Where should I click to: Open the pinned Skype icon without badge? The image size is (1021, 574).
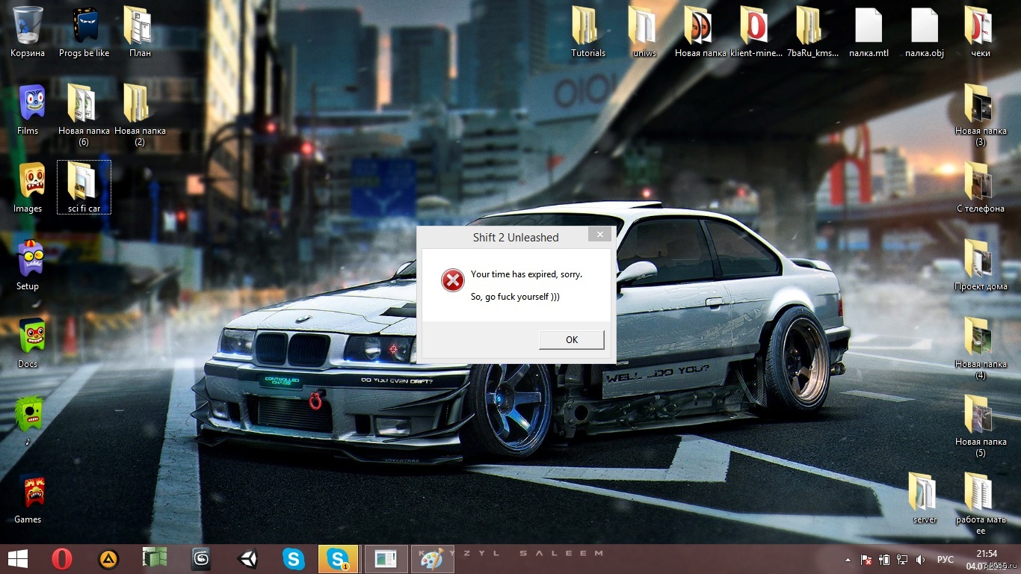[294, 558]
